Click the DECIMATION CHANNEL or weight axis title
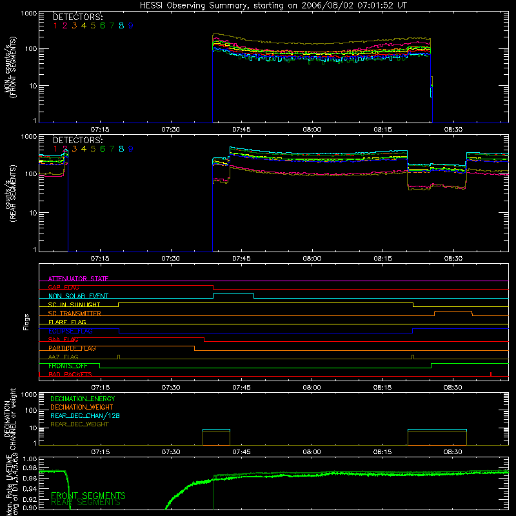 click(10, 419)
